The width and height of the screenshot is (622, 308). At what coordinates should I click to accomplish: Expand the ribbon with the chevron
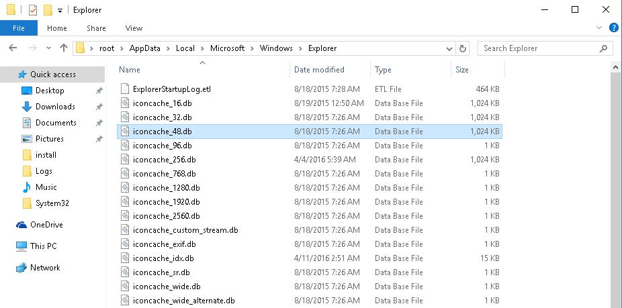point(600,28)
